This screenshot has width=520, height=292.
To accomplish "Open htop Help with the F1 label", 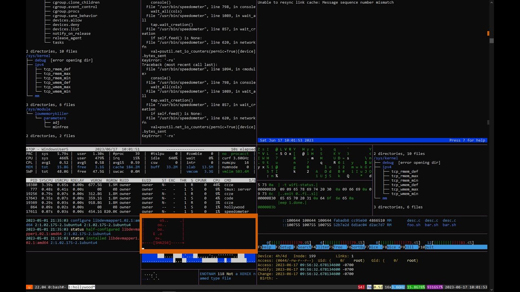I will [266, 247].
